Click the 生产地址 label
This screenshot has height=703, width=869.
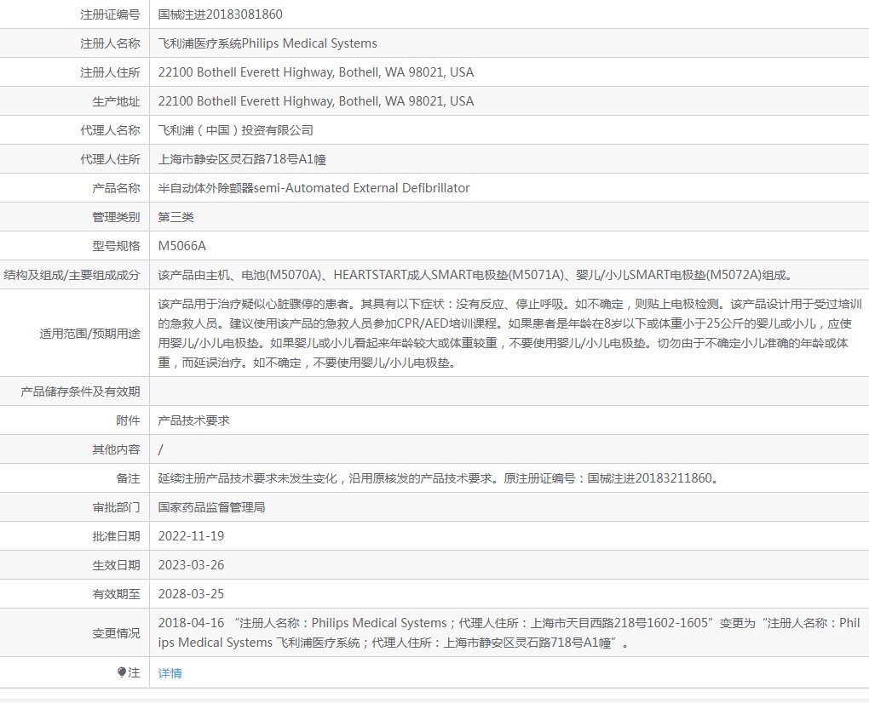coord(117,102)
